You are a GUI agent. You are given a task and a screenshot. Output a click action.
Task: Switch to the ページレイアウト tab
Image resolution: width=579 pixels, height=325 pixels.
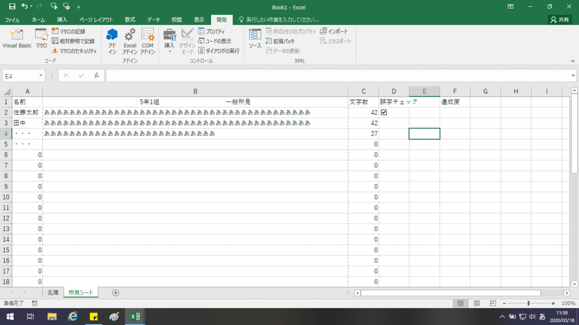(x=96, y=20)
